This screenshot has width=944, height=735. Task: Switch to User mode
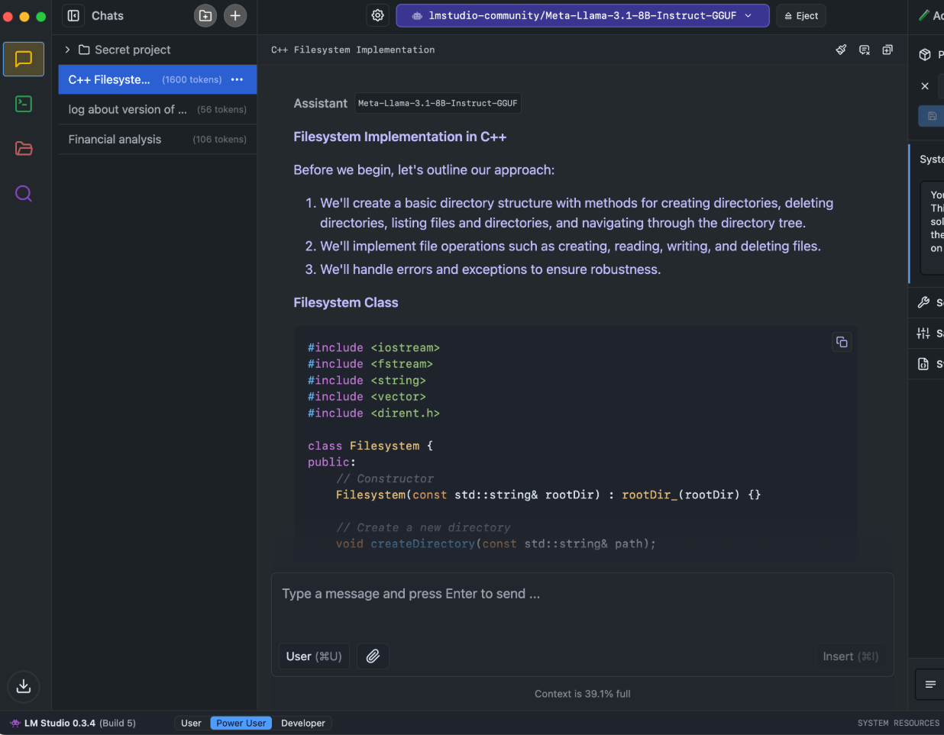coord(191,723)
